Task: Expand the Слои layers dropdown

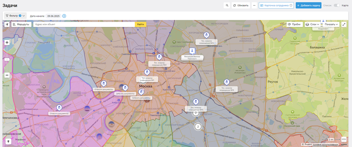Action: [312, 24]
